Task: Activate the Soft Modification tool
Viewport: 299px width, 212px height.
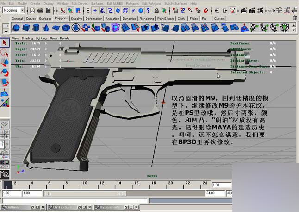Action: (5, 92)
